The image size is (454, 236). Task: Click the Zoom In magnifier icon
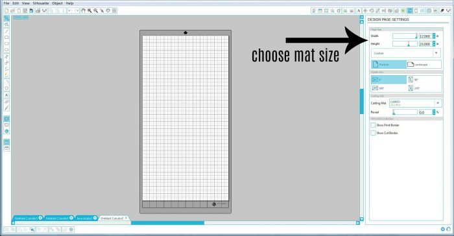click(x=90, y=11)
